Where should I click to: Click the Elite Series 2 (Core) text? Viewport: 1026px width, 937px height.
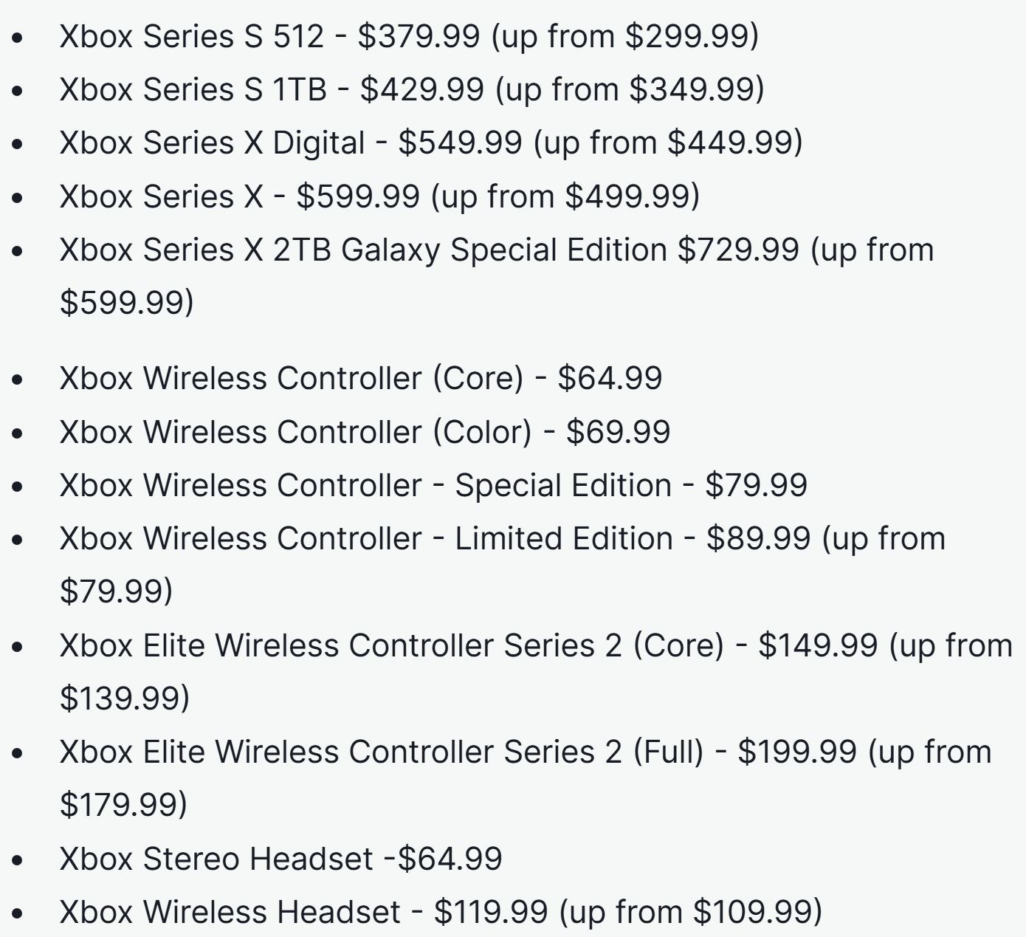391,645
